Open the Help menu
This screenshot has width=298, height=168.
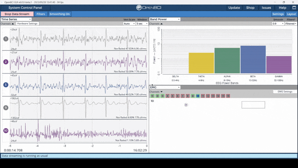pos(282,7)
